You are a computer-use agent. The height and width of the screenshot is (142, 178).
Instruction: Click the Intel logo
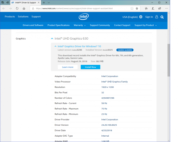point(84,17)
